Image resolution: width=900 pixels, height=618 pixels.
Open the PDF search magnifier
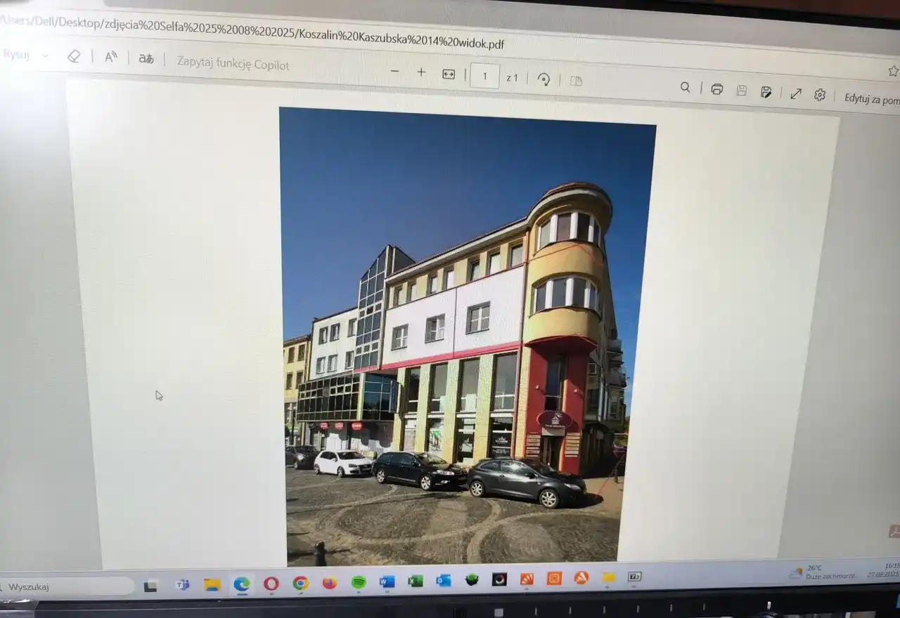click(685, 87)
